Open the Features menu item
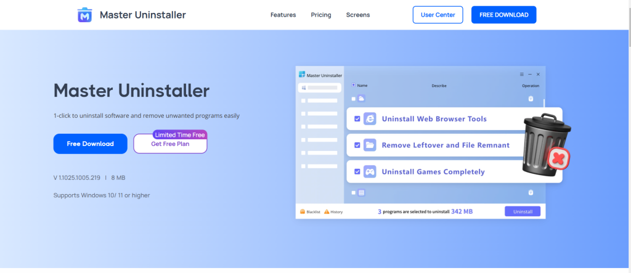 [283, 15]
